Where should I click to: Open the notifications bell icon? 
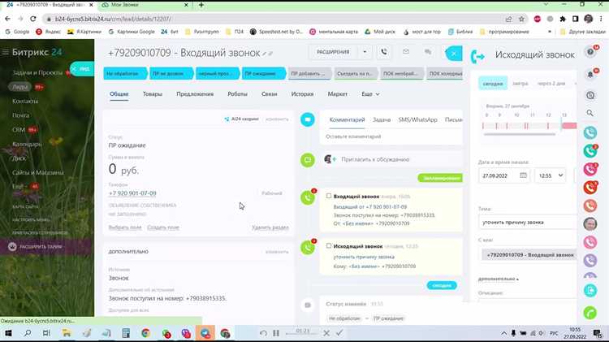[x=590, y=74]
